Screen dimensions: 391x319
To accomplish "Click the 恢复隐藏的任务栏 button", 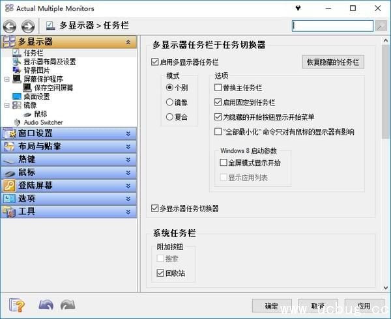I will (x=333, y=62).
